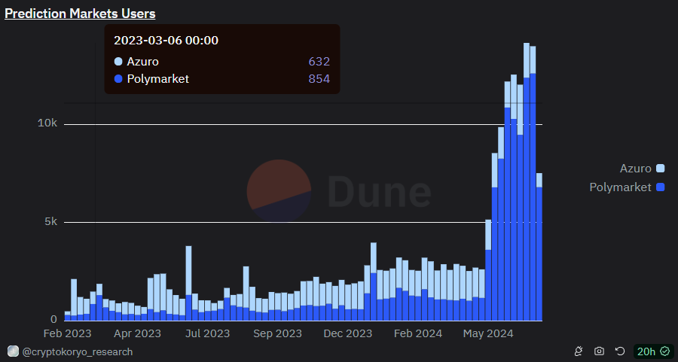Click the Feb 2023 x-axis label

coord(68,333)
